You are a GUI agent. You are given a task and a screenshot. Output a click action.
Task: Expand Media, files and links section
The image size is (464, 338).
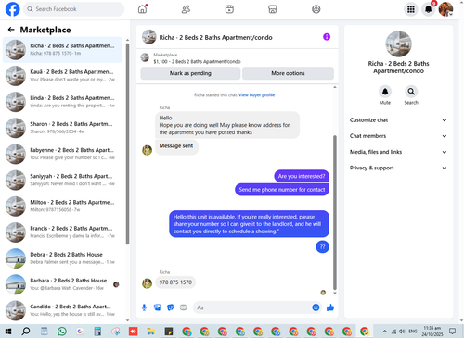click(398, 152)
